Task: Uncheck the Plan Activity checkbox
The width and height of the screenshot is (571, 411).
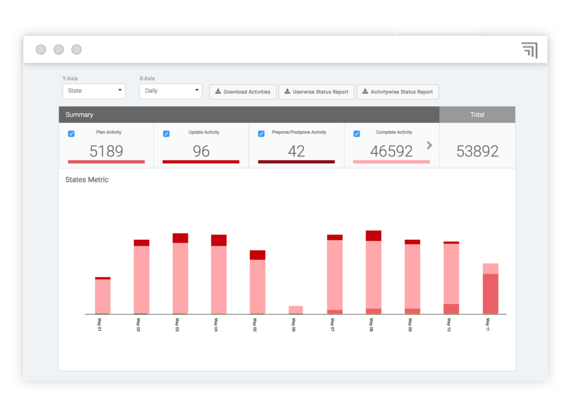Action: pos(71,133)
